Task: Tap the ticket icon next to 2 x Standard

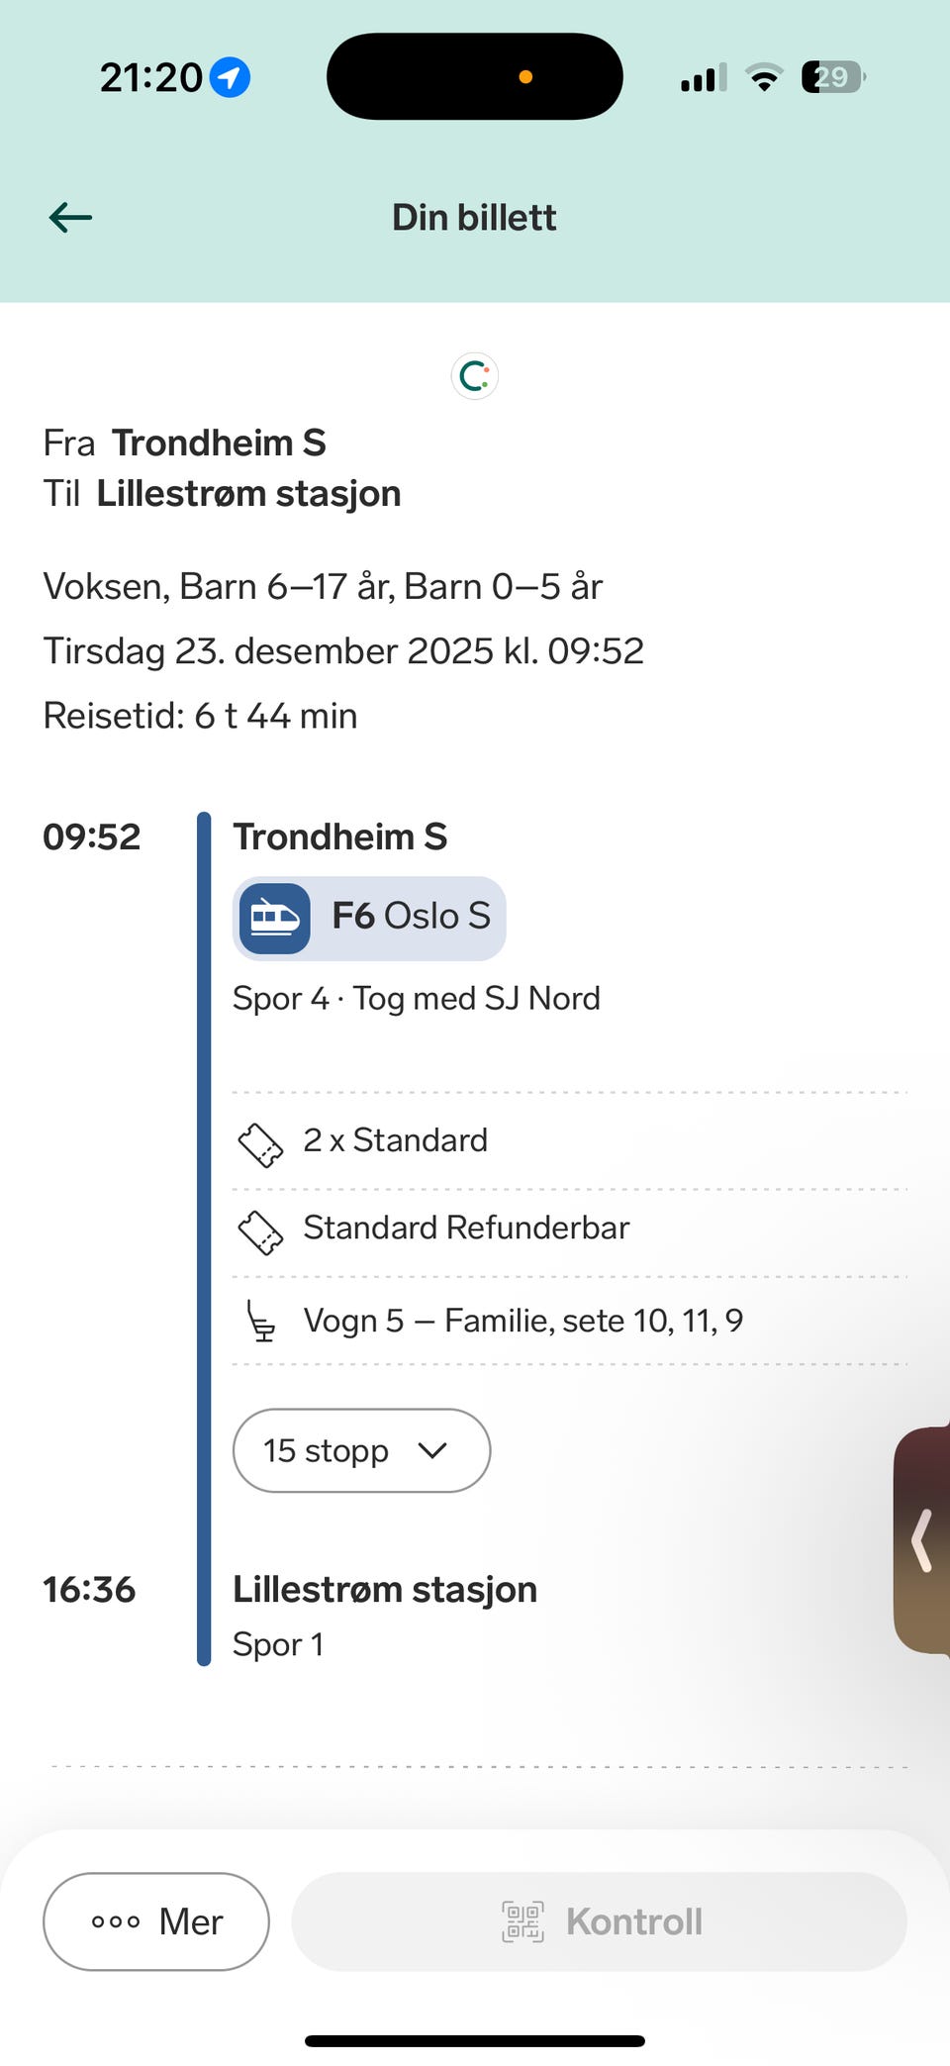Action: pyautogui.click(x=260, y=1144)
